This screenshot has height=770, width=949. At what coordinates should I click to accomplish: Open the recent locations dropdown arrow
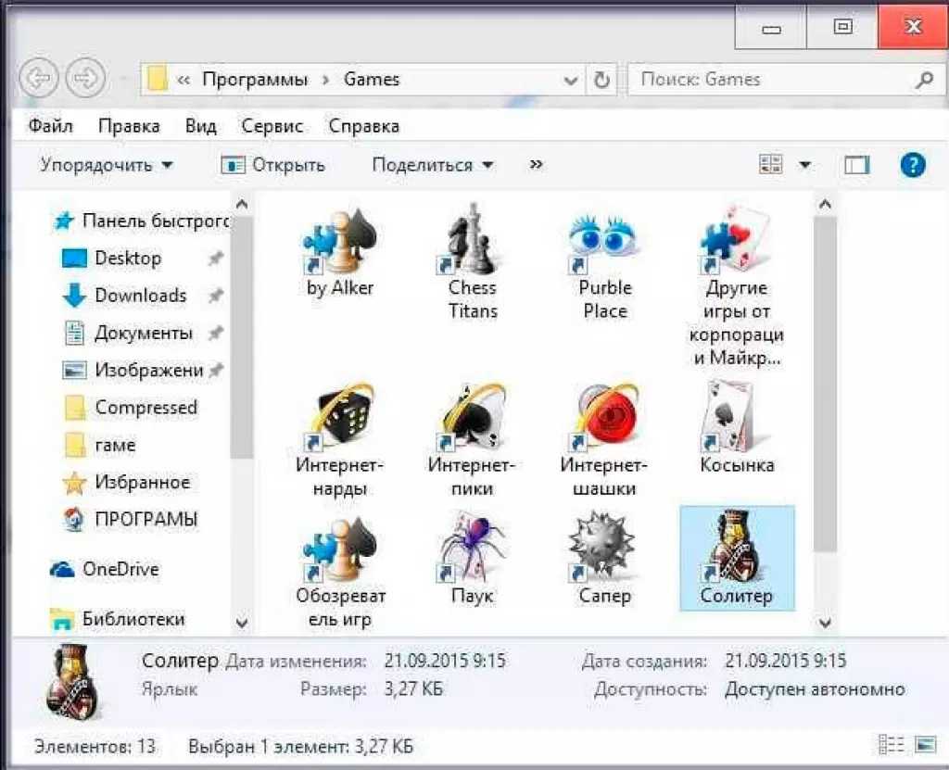coord(123,79)
